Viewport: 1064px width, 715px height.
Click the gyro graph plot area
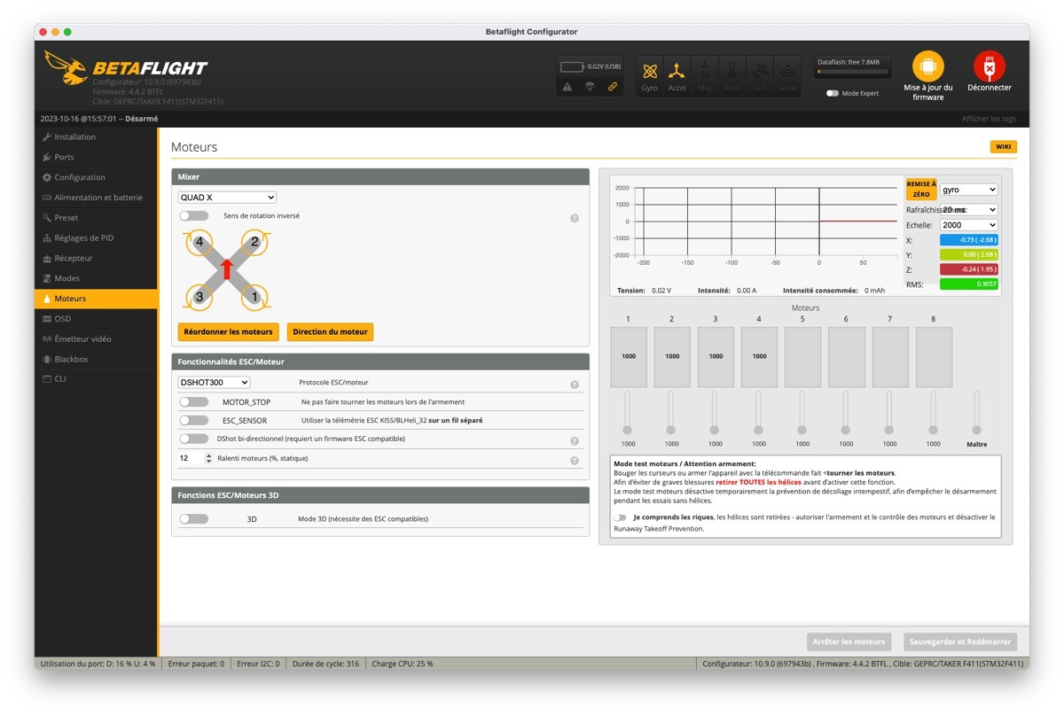(x=767, y=221)
